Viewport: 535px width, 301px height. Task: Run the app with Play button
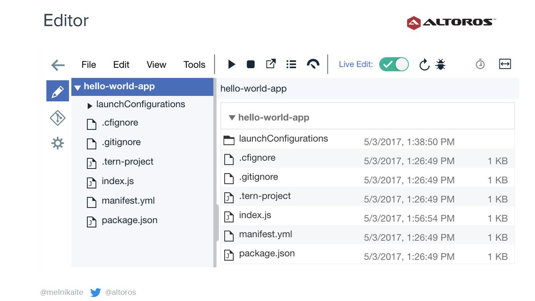231,64
